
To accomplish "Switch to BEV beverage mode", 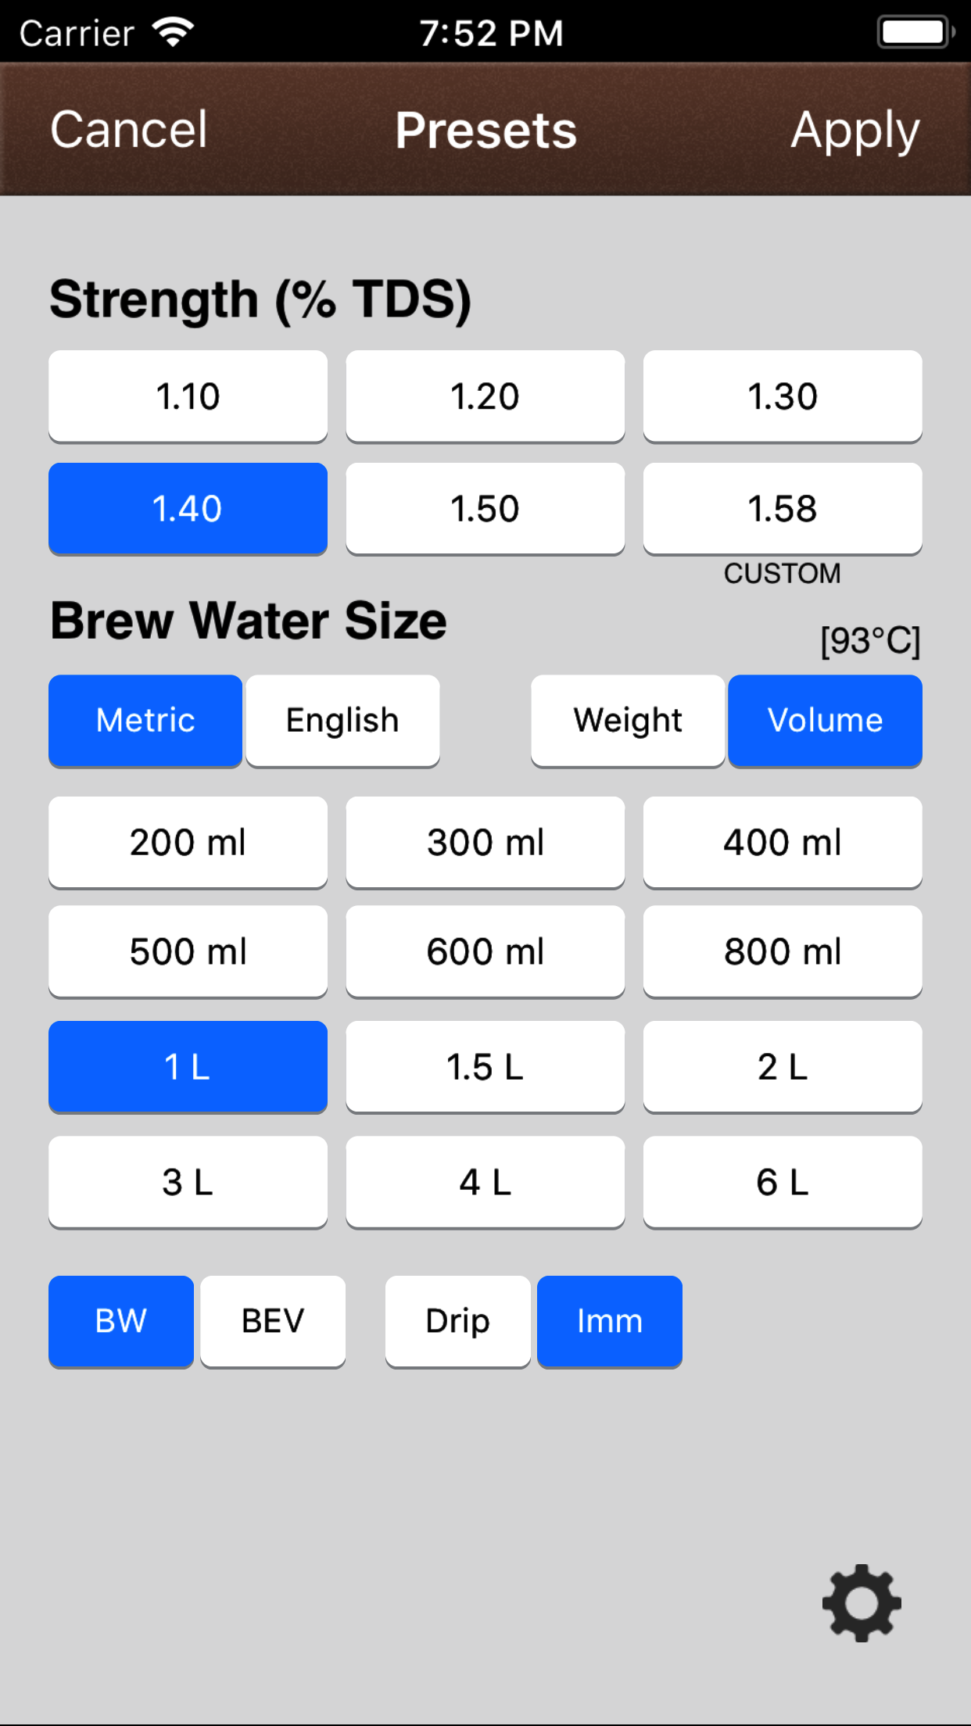I will [x=273, y=1321].
